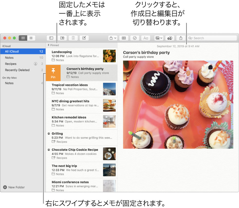Open Tropical vacation ideas note
239x208 pixels.
coord(82,89)
